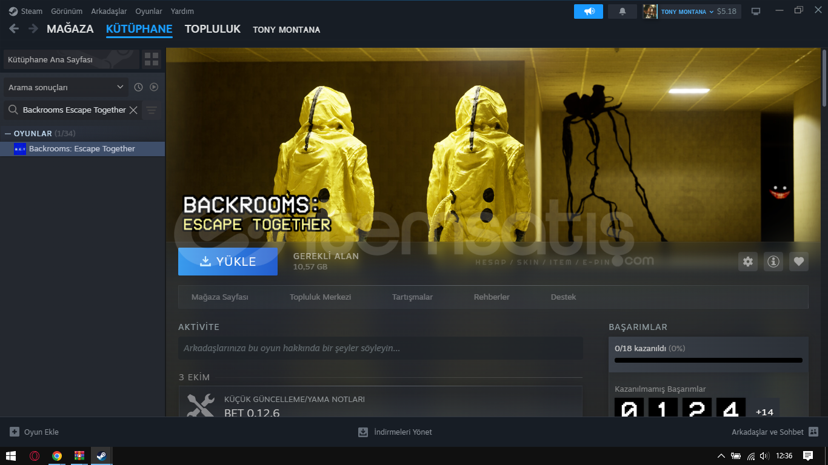The image size is (828, 465).
Task: Show ready-to-play games filter icon
Action: (154, 87)
